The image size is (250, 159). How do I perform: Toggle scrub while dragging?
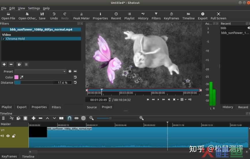[x=77, y=118]
